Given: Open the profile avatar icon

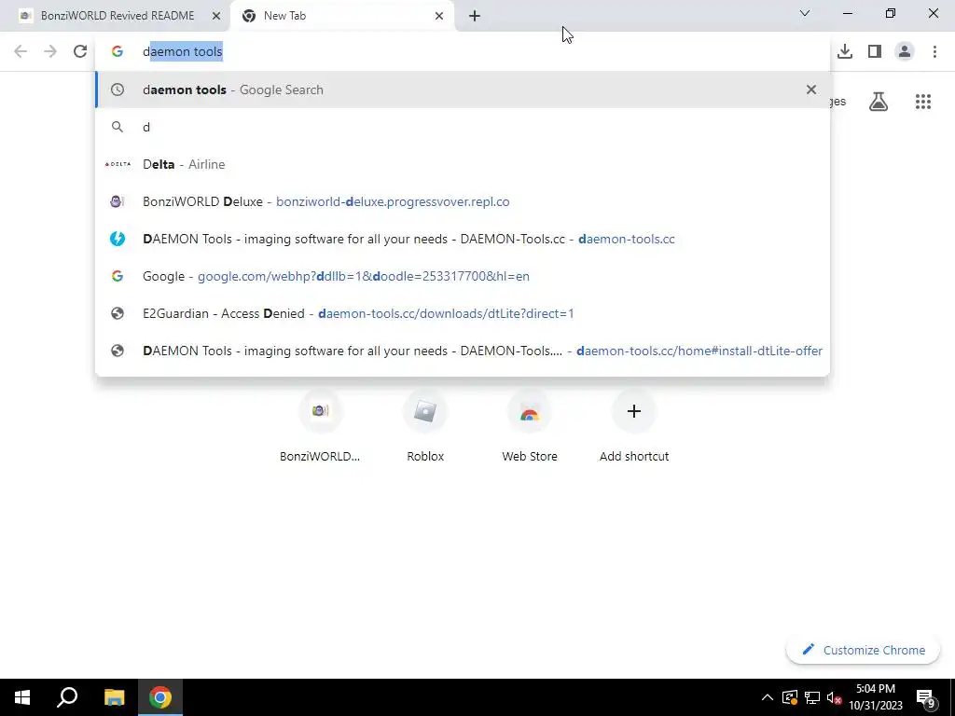Looking at the screenshot, I should pos(905,51).
